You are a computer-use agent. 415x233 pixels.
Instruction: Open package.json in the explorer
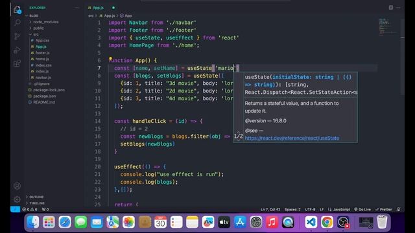(x=44, y=96)
